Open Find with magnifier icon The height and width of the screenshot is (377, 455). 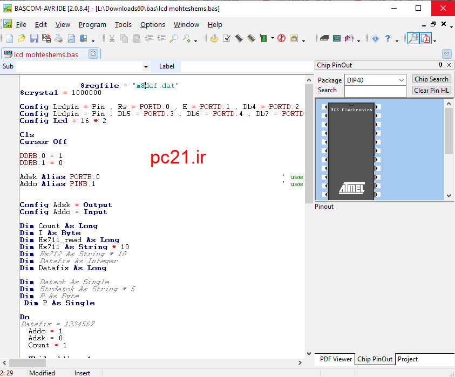[x=174, y=38]
